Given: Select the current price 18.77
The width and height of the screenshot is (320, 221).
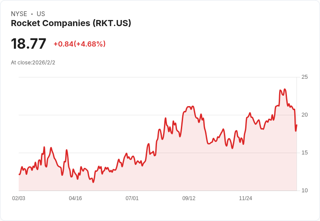Looking at the screenshot, I should (29, 44).
